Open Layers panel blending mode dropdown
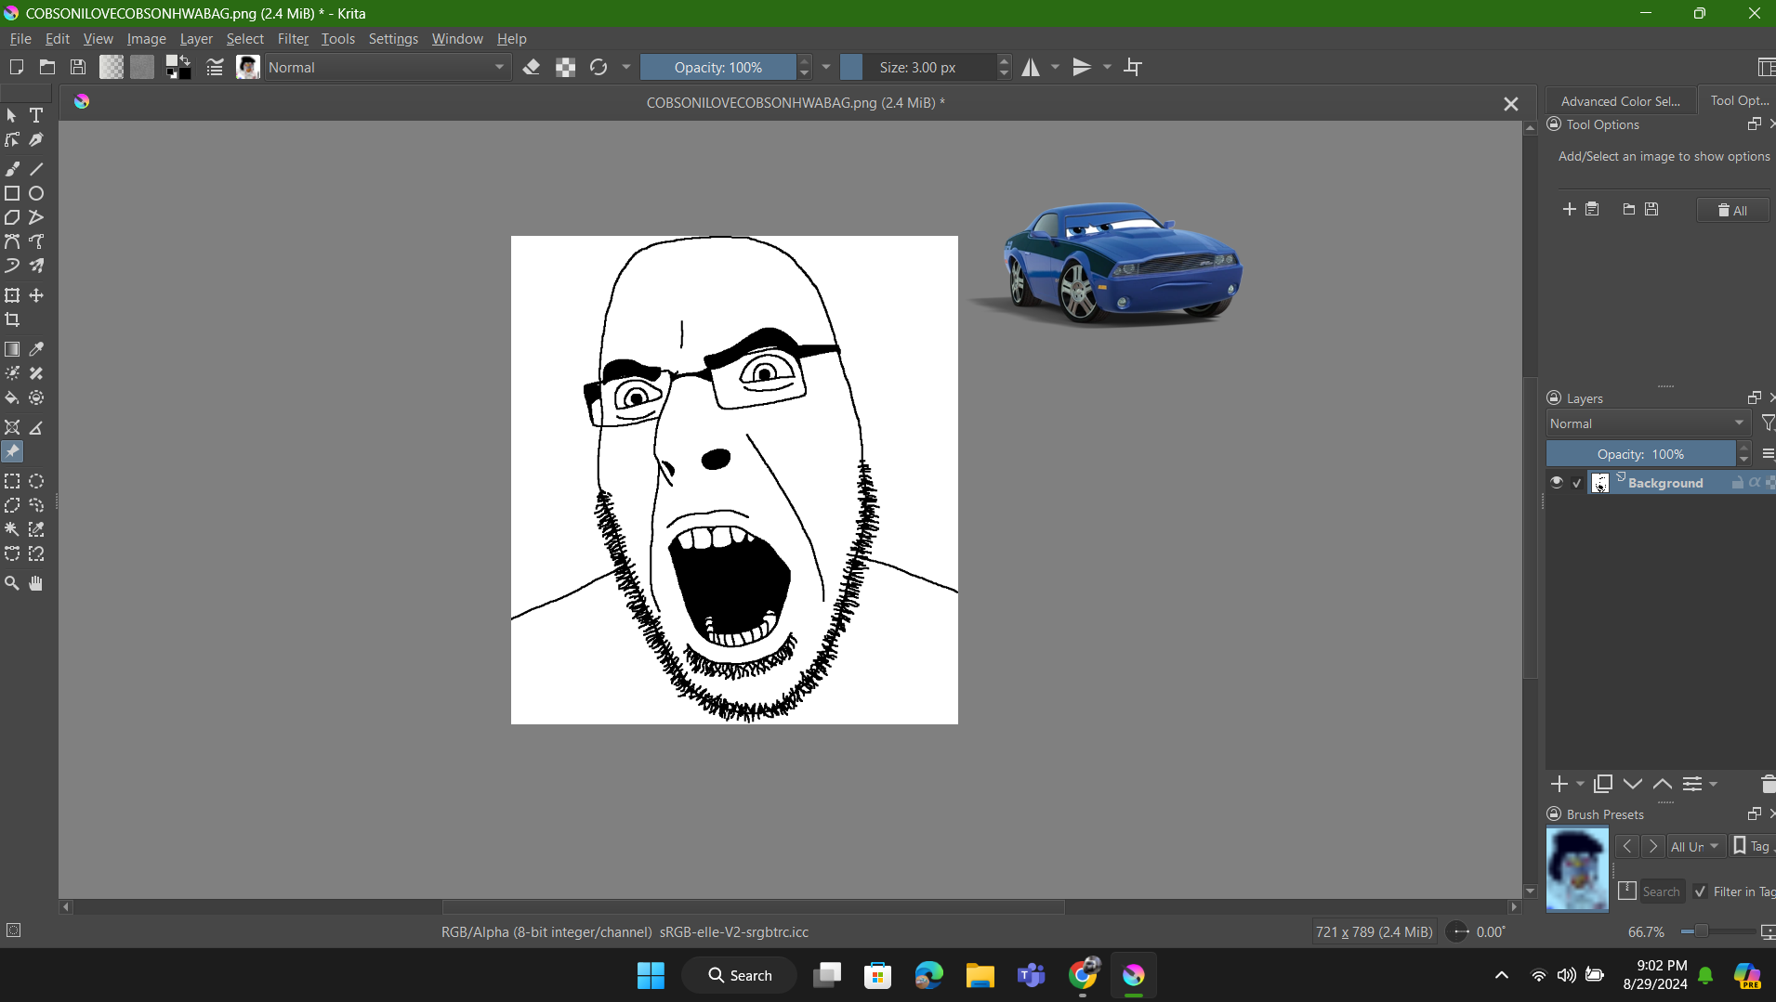Viewport: 1776px width, 1002px height. 1648,423
